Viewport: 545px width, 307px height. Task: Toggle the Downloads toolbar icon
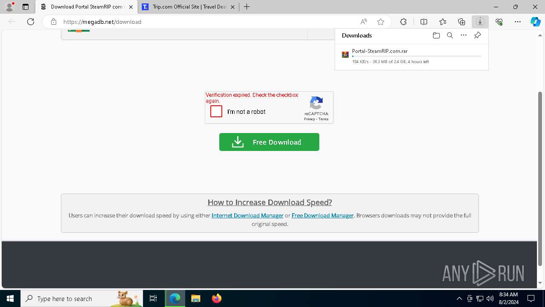tap(480, 22)
